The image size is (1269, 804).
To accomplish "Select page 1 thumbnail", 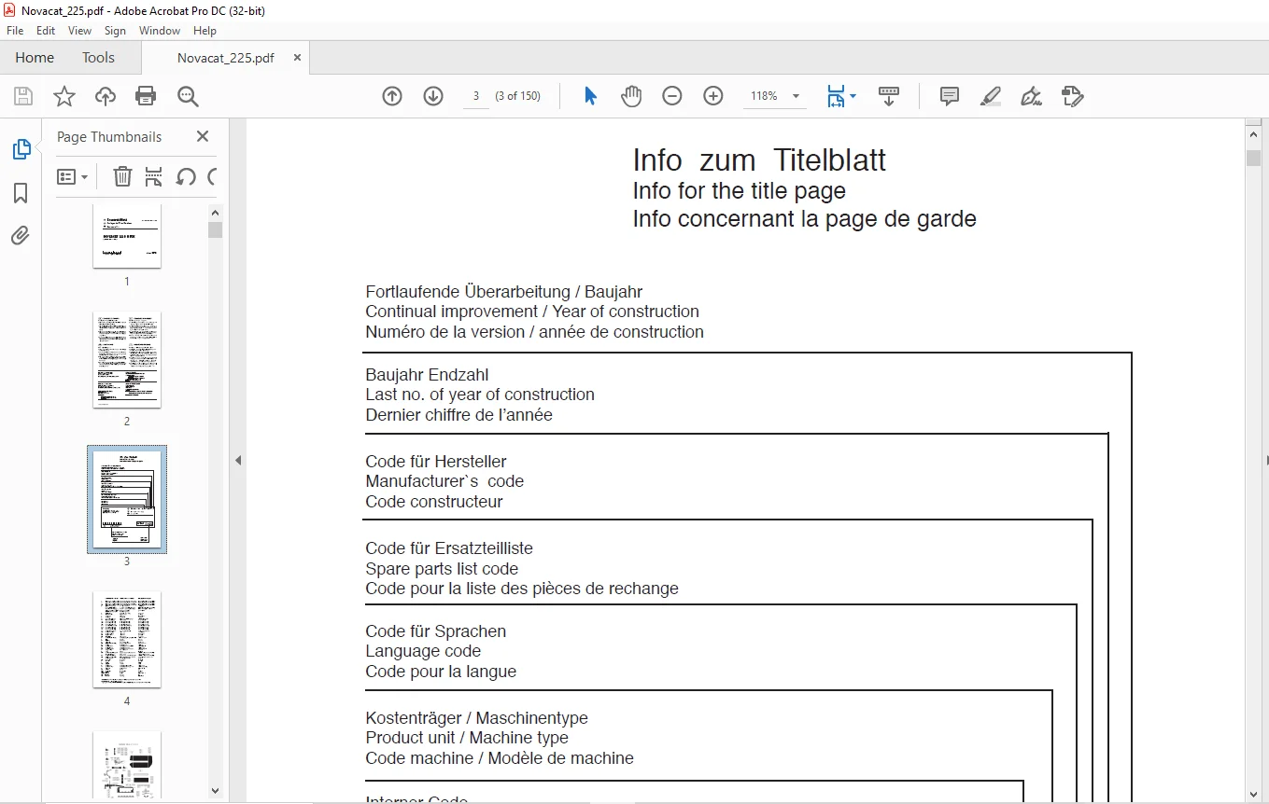I will tap(127, 235).
